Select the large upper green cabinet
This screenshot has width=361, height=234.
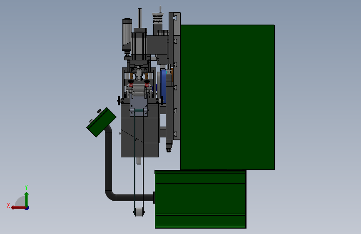[x=227, y=97]
